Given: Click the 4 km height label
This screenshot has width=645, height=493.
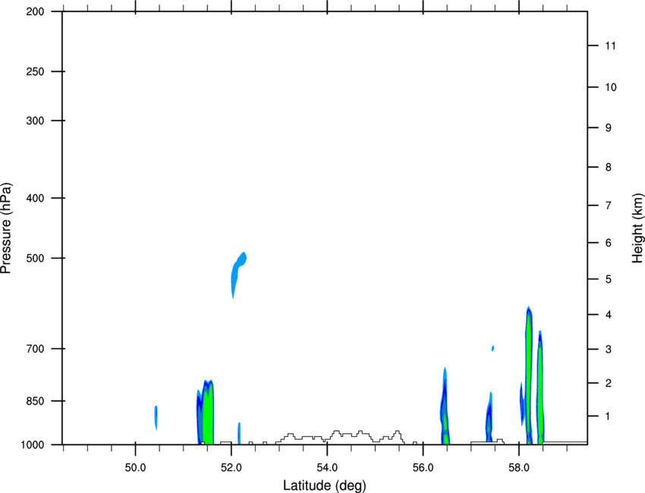Looking at the screenshot, I should 609,315.
